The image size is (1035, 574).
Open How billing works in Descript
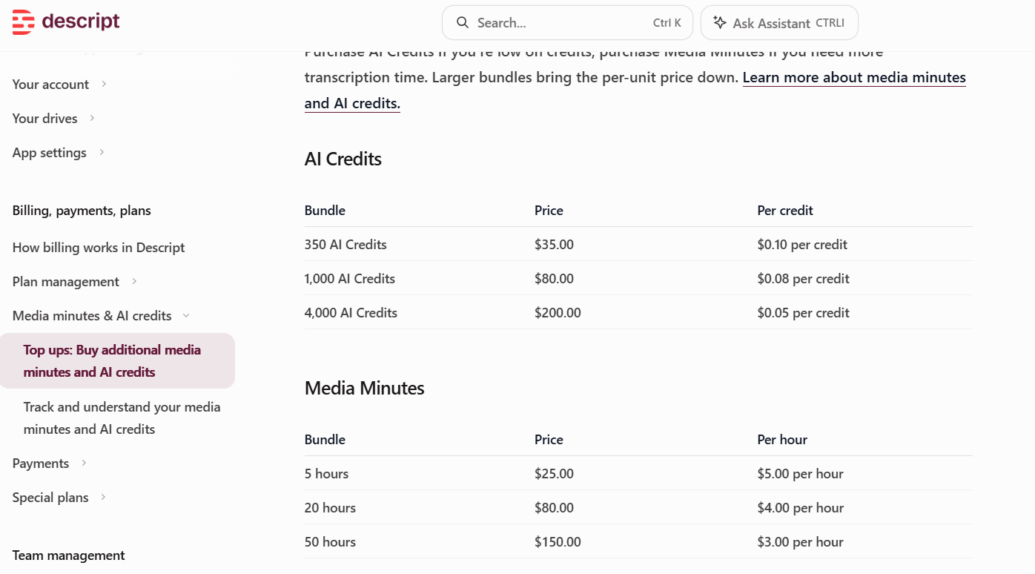[x=99, y=248]
